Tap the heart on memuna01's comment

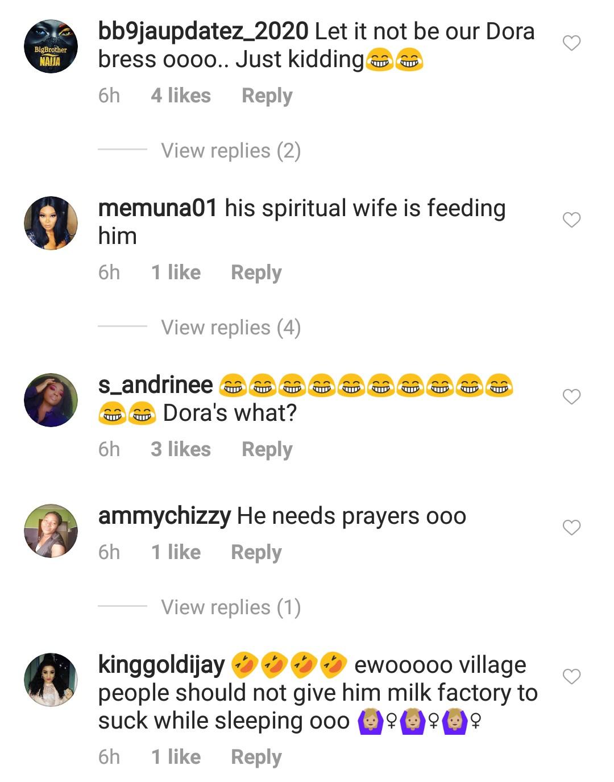pos(571,220)
